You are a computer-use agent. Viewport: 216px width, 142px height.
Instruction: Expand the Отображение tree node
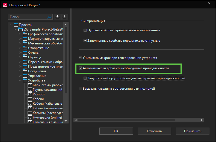pos(20,48)
